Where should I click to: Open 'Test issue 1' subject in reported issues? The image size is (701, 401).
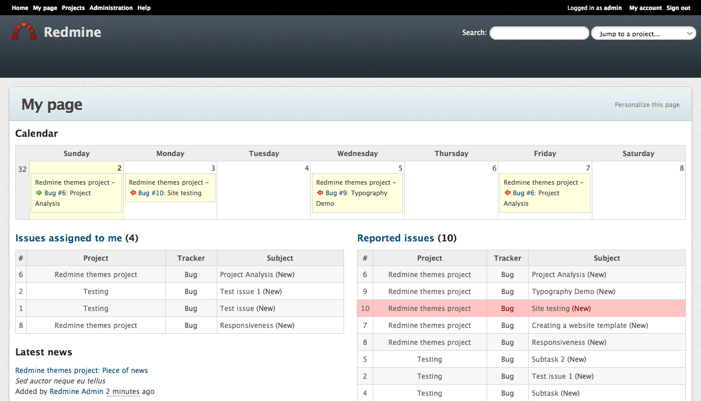coord(552,376)
